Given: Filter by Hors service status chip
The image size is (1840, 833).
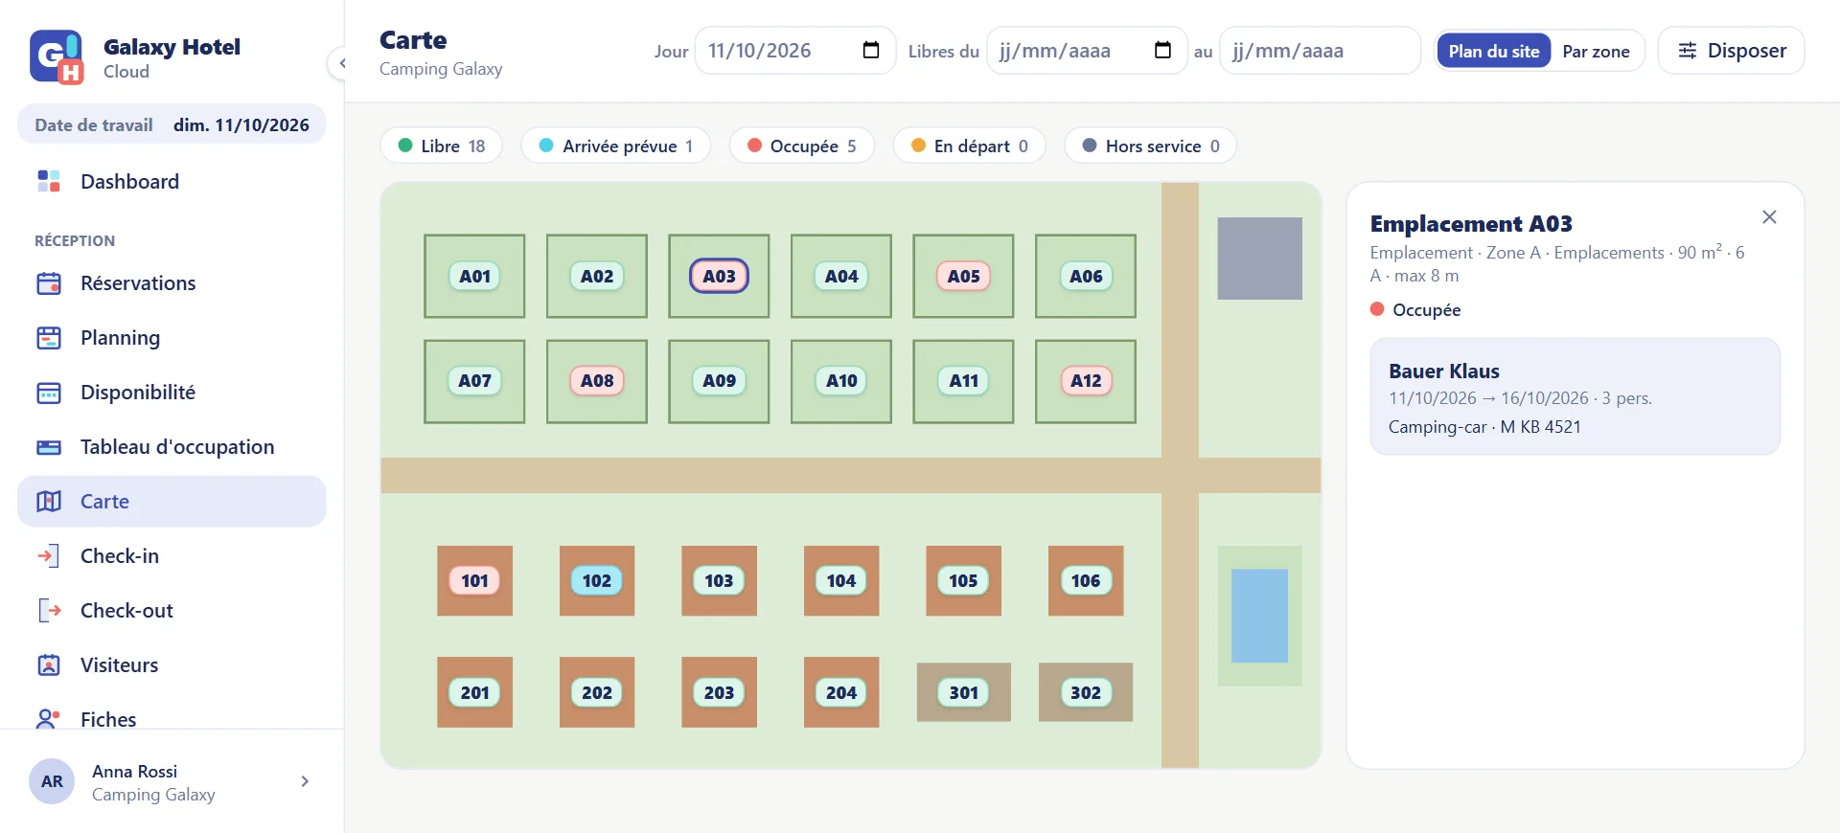Looking at the screenshot, I should (x=1150, y=146).
